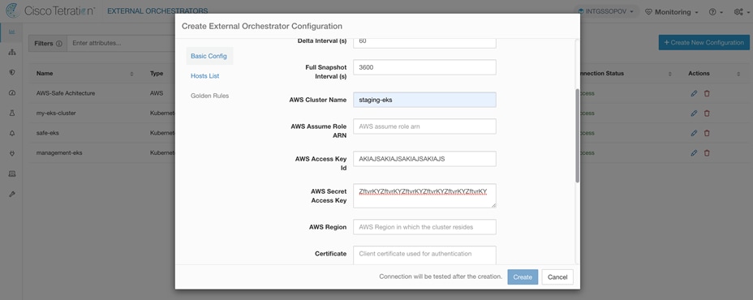Click the AWS type cell
Image resolution: width=753 pixels, height=300 pixels.
click(x=157, y=93)
